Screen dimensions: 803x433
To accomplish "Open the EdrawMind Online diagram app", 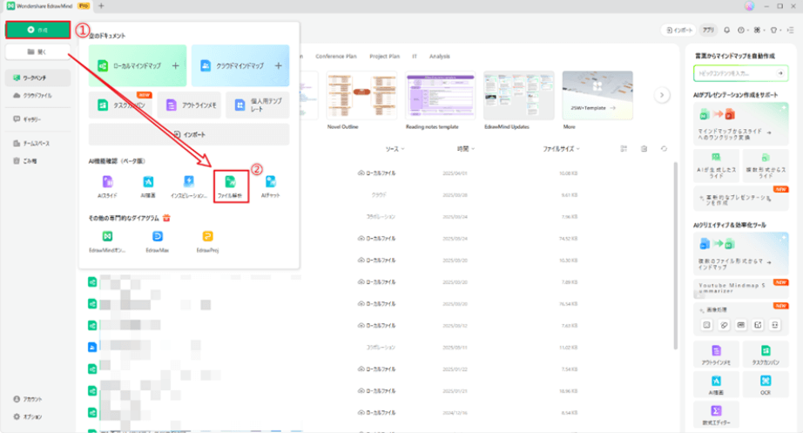I will coord(107,241).
